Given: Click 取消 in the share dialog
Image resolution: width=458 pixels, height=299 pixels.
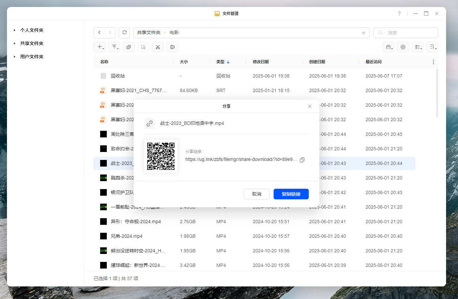Looking at the screenshot, I should 257,194.
